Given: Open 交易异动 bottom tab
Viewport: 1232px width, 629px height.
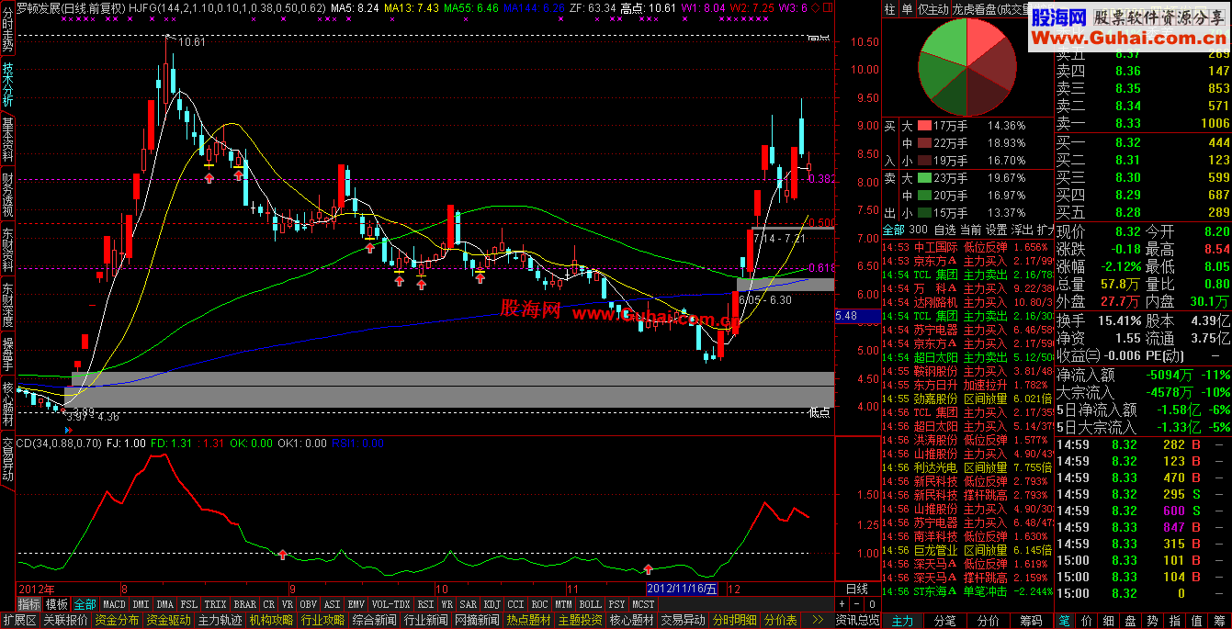Looking at the screenshot, I should pos(684,621).
